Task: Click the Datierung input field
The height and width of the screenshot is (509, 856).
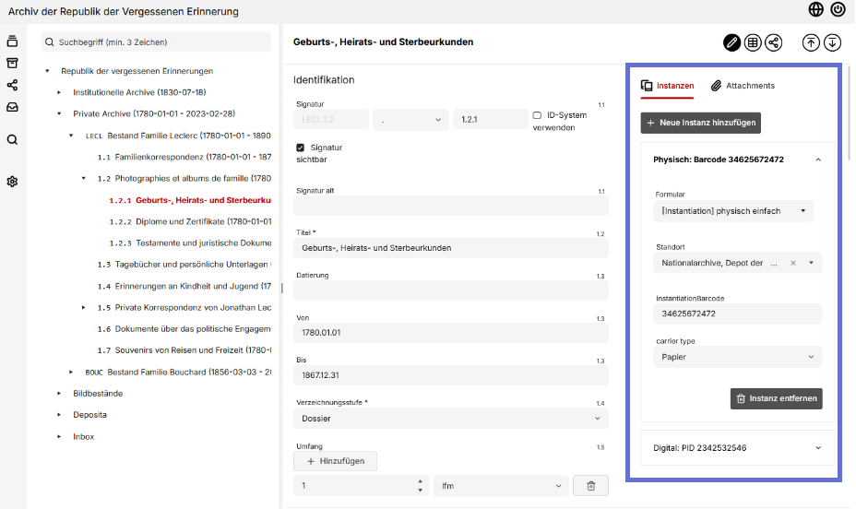Action: (451, 290)
